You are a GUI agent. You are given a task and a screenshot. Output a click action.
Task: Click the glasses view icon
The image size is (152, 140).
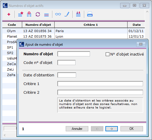click(x=58, y=14)
